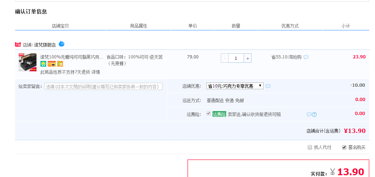Screen dimensions: 375x177
Task: Open the 诺梵100%无糖纯可可脂黑巧克 product link
Action: pos(72,57)
